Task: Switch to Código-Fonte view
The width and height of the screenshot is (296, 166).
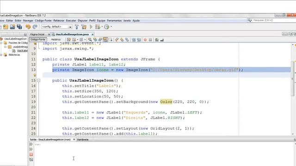Action: click(x=38, y=40)
